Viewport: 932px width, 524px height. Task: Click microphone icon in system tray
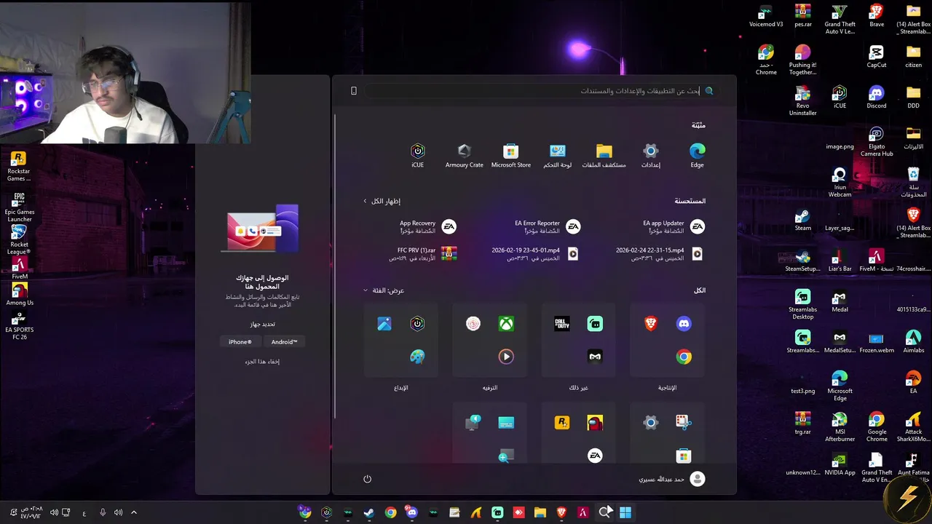tap(103, 512)
